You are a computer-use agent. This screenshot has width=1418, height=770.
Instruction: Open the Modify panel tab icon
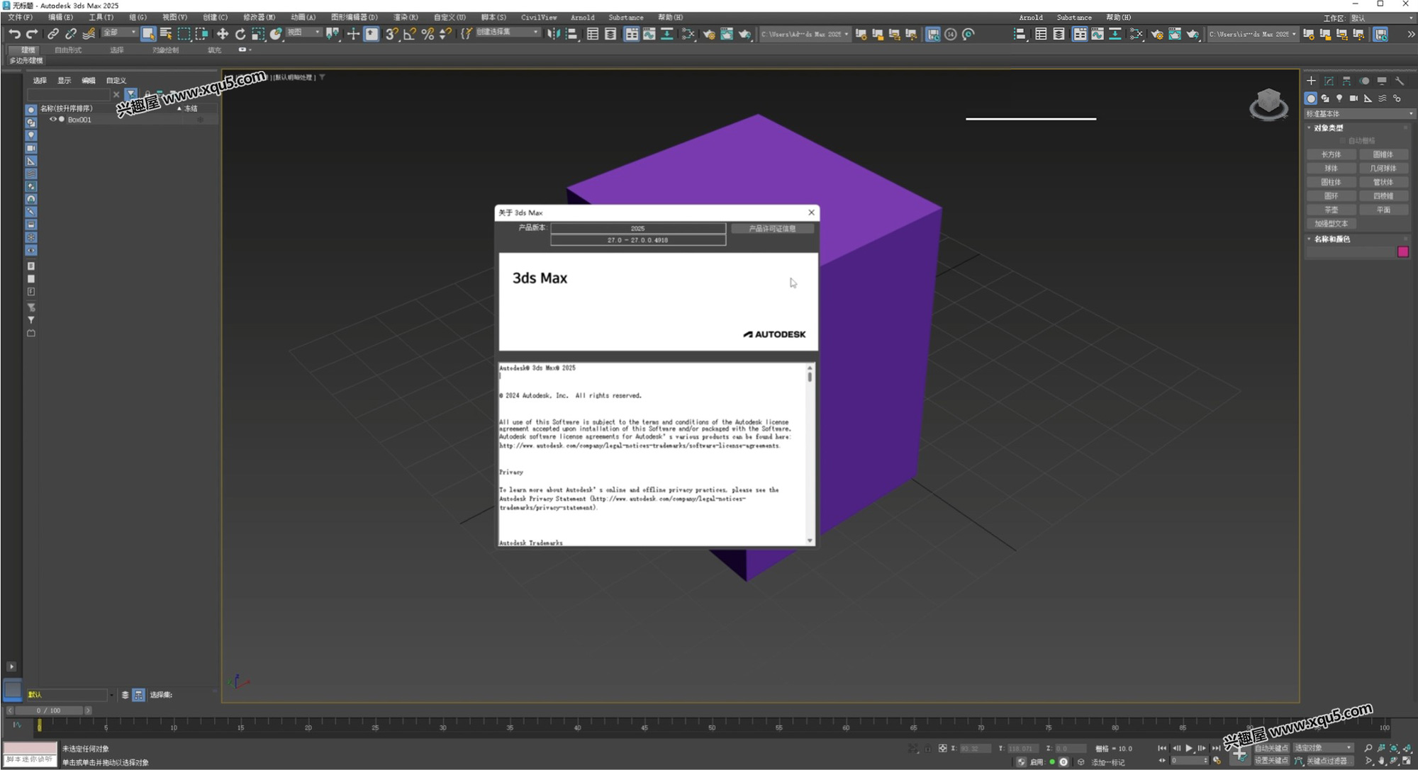tap(1329, 81)
